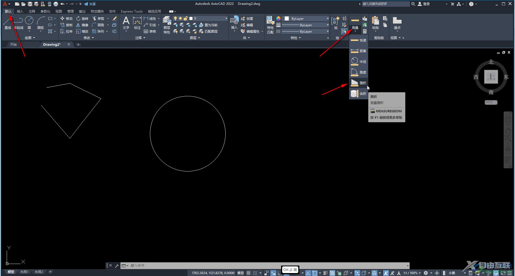Click the new drawing tab plus button
The image size is (515, 276).
78,45
